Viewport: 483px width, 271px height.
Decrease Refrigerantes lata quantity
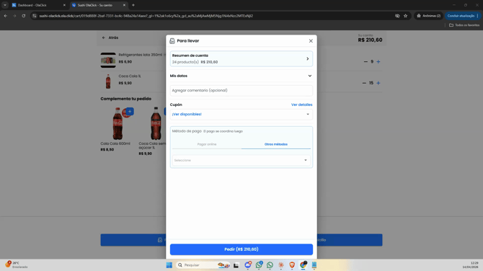(365, 61)
